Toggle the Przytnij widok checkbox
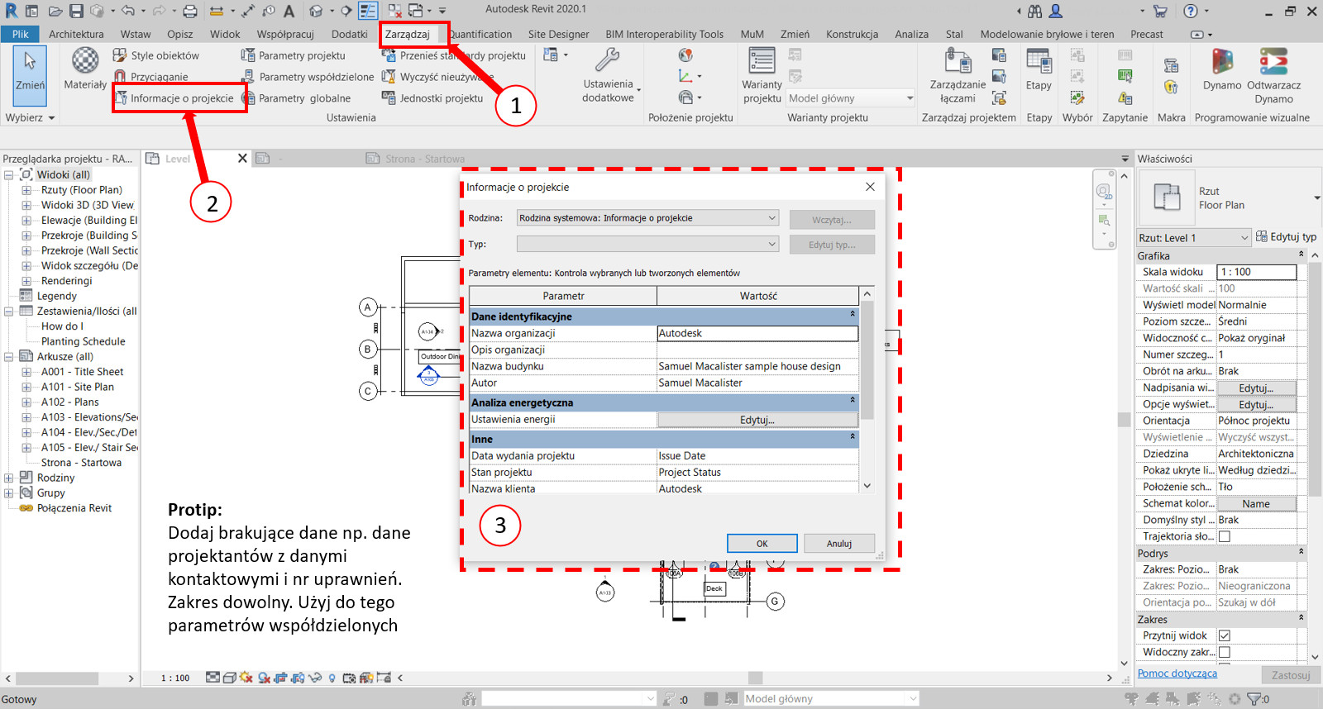1323x709 pixels. click(x=1225, y=635)
